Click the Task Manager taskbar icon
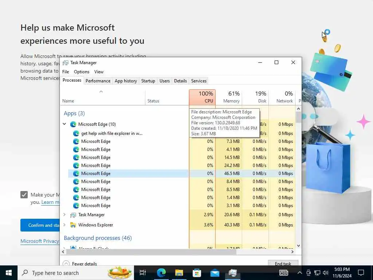 pyautogui.click(x=232, y=273)
